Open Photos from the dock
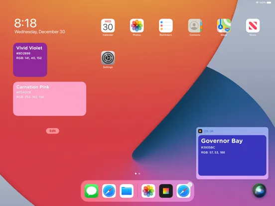 148,191
